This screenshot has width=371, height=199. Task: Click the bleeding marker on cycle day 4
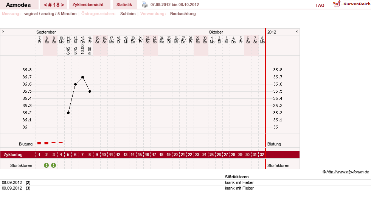[x=61, y=142]
